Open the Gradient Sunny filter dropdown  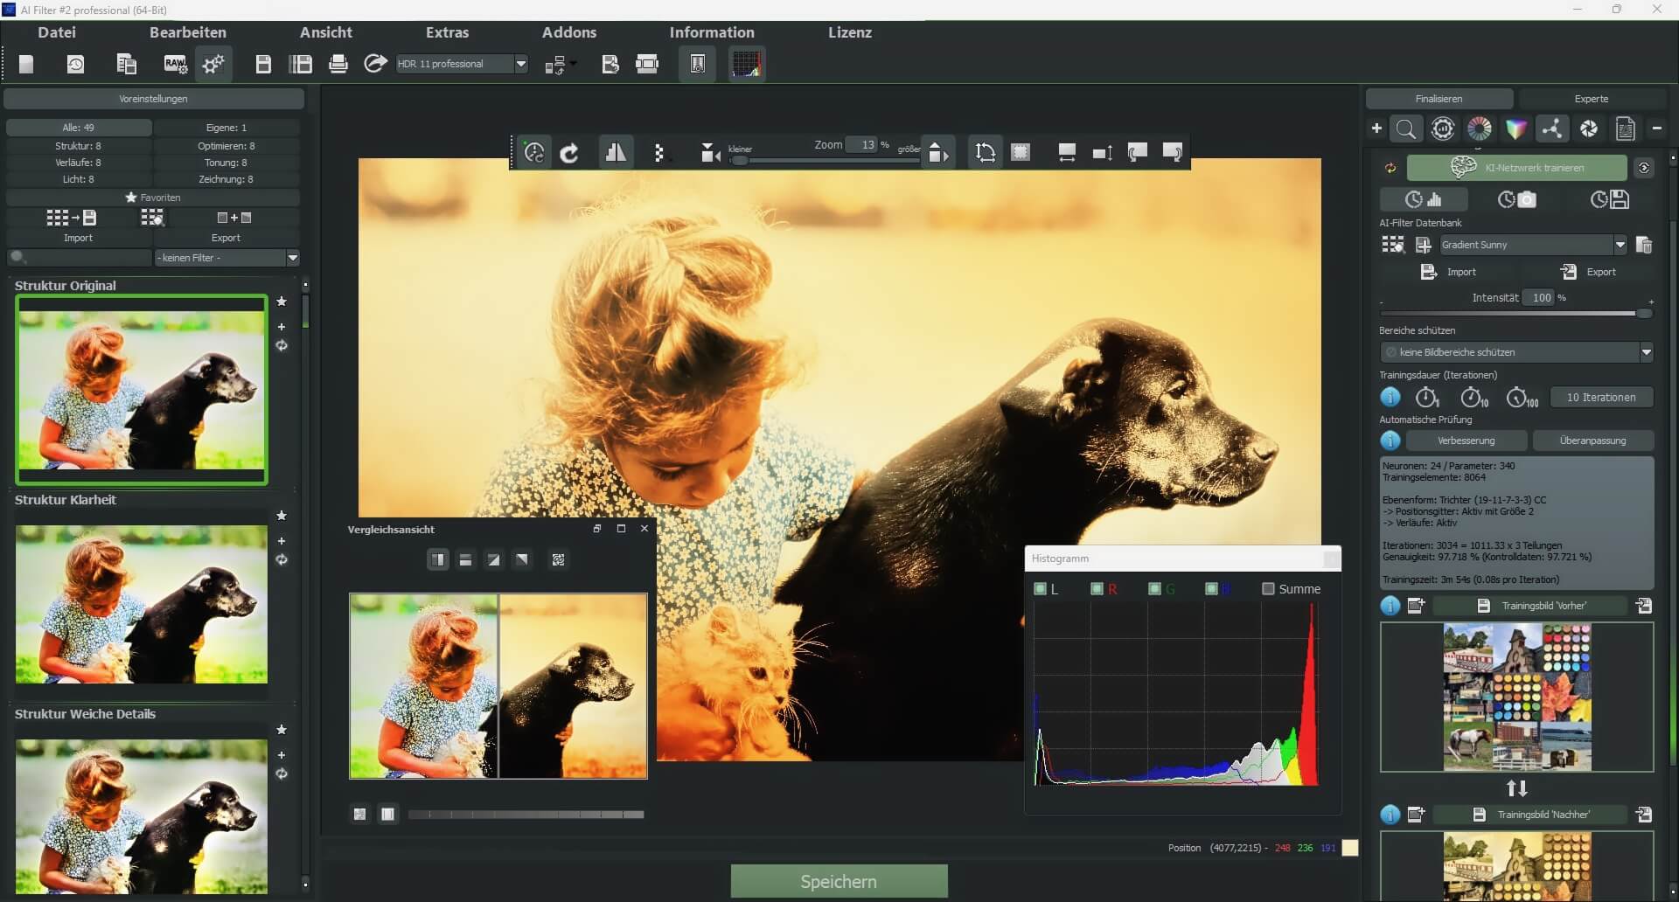pyautogui.click(x=1621, y=245)
